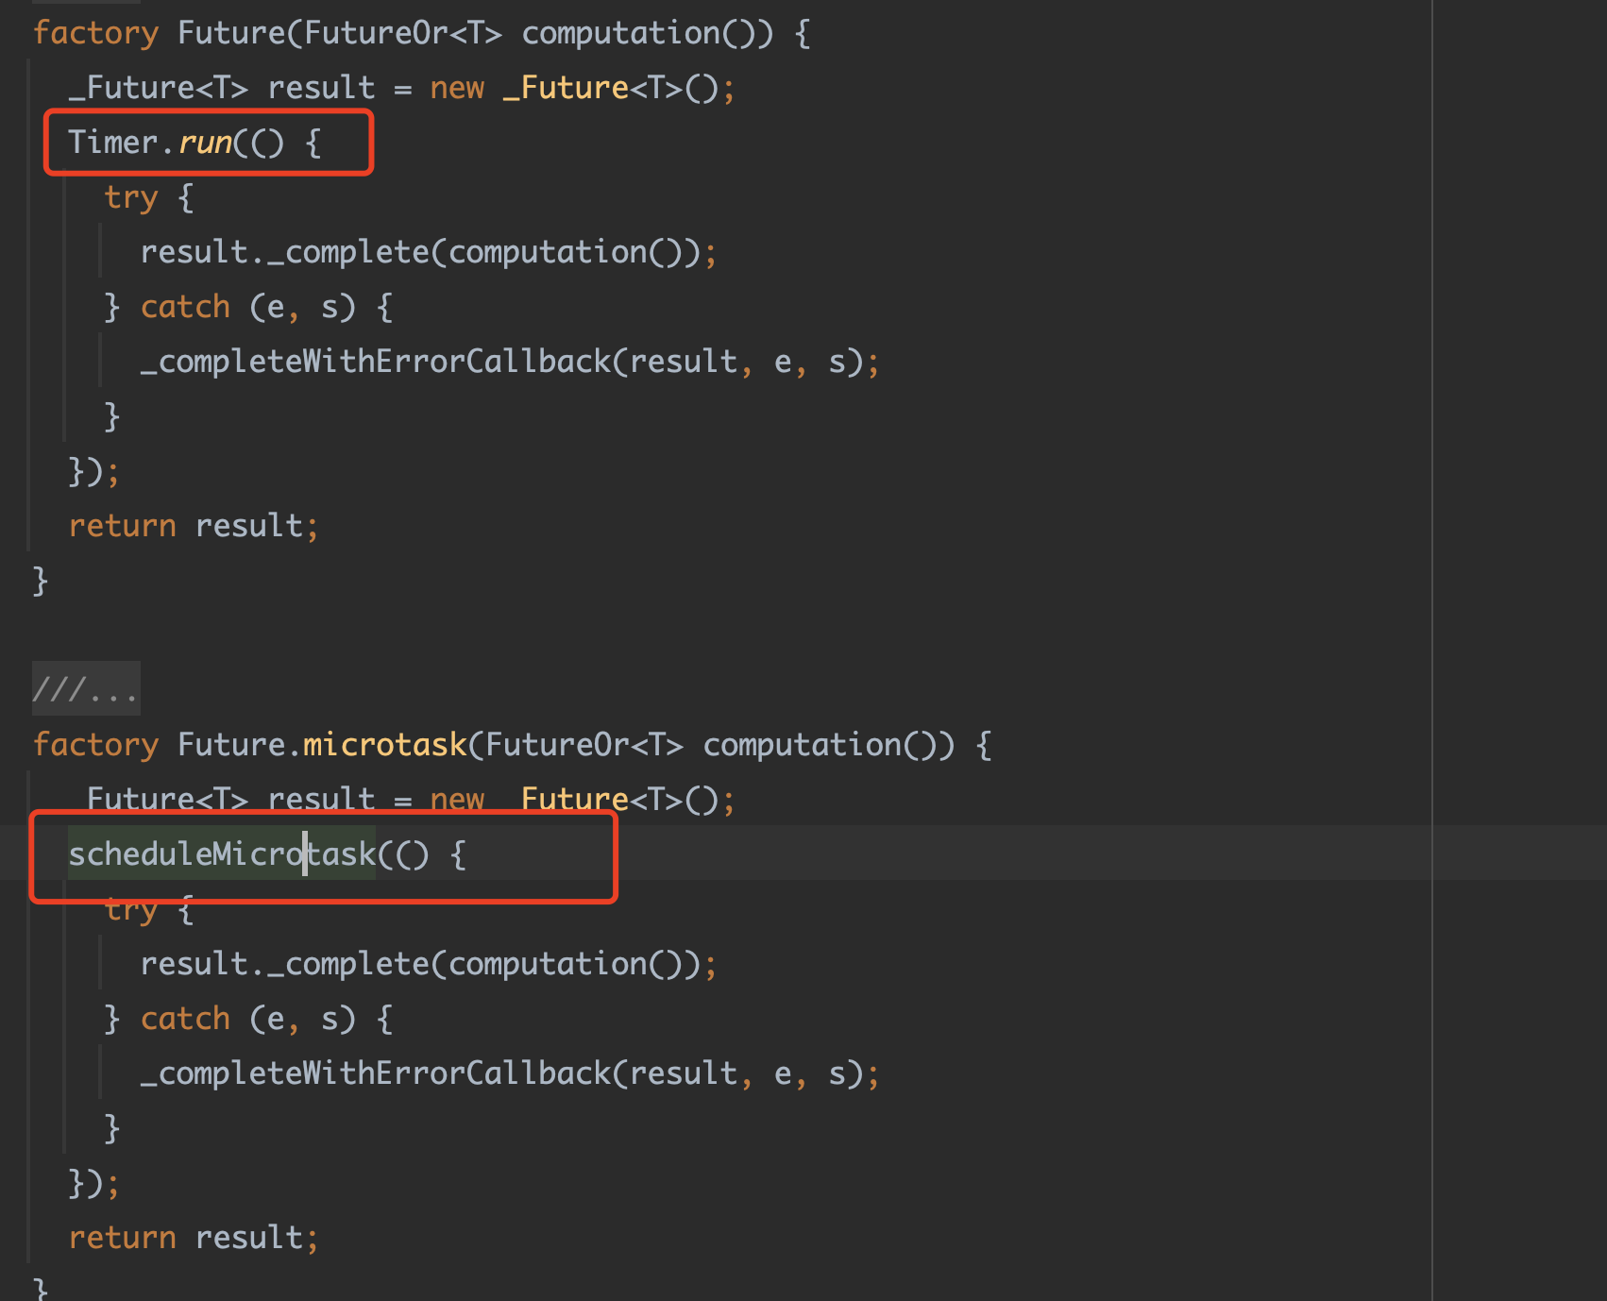Click "FutureOr<T>" in the unnamed Future factory signature

click(x=403, y=33)
